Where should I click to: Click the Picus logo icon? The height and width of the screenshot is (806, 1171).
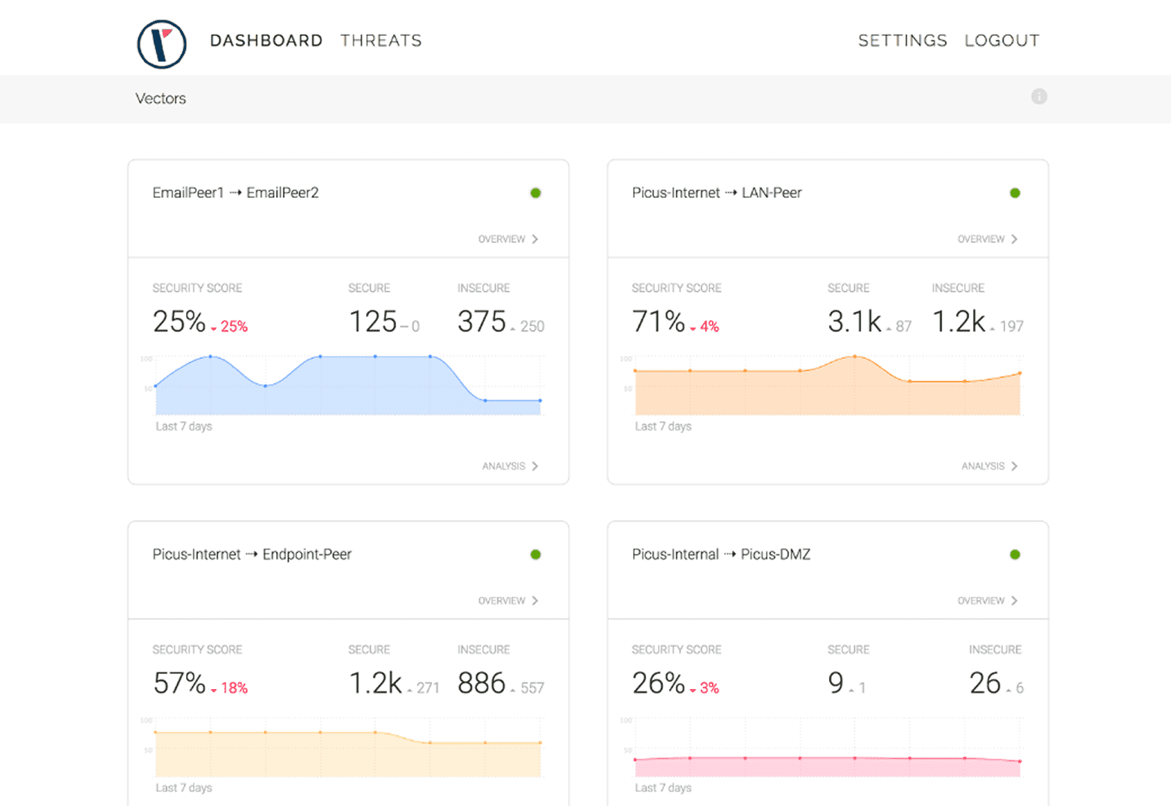tap(161, 43)
